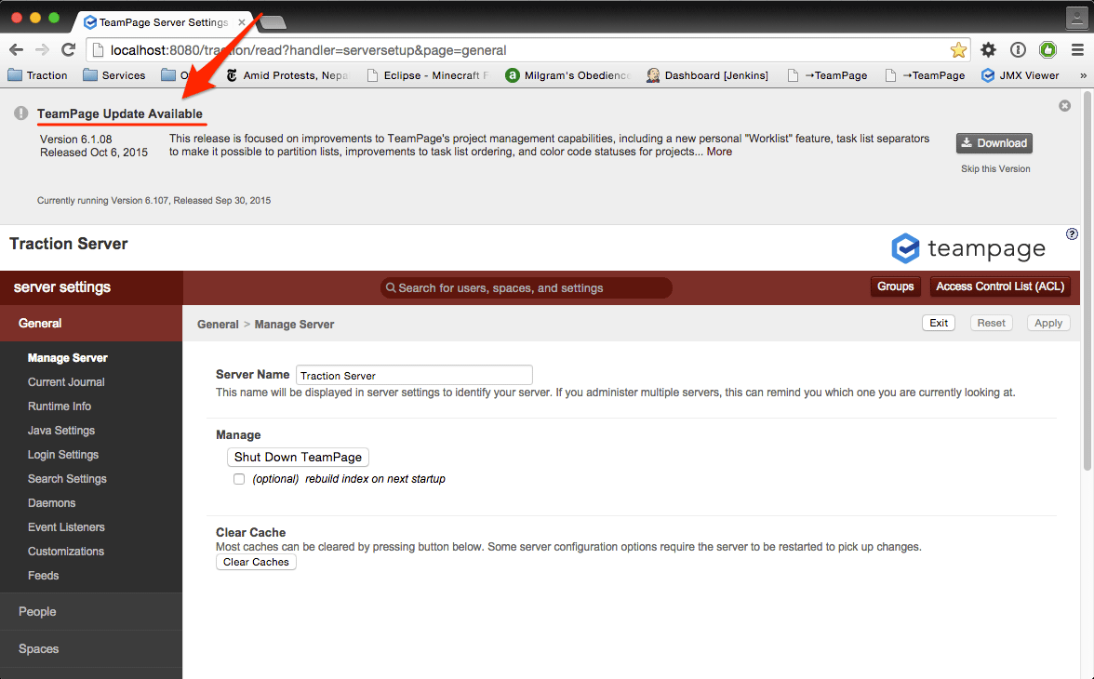
Task: Click the green extension icon
Action: coord(1047,49)
